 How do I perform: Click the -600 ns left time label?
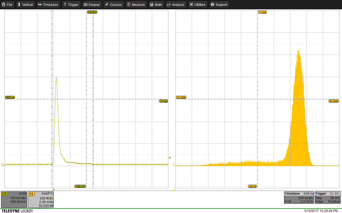(10, 97)
